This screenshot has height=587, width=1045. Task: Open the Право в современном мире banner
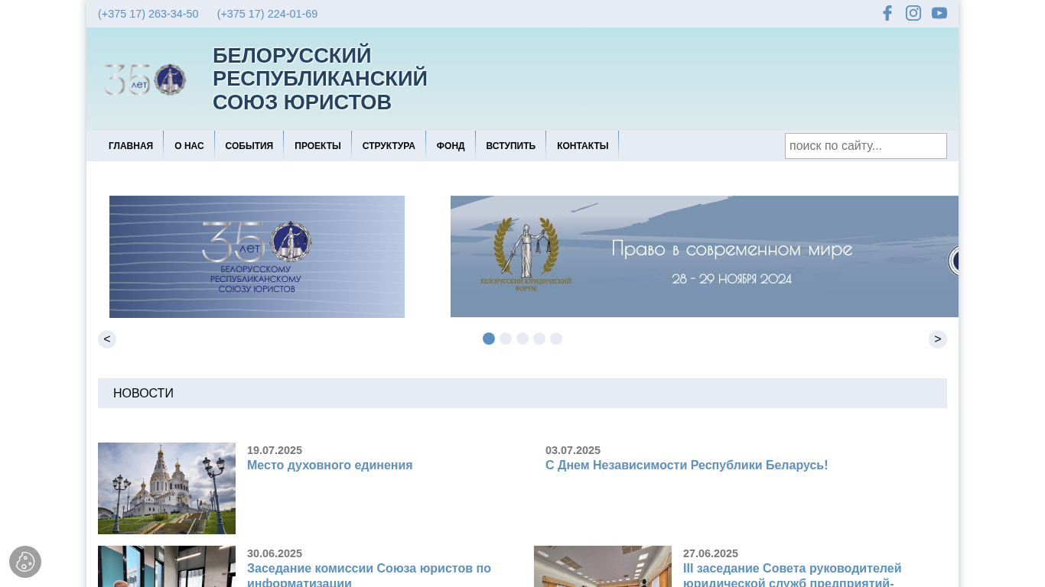(x=705, y=257)
